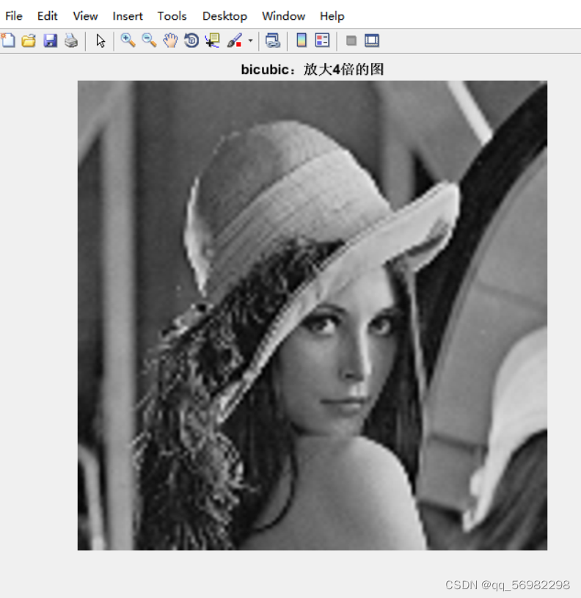This screenshot has width=581, height=598.
Task: Select the Edit Plot arrow tool
Action: [x=101, y=40]
